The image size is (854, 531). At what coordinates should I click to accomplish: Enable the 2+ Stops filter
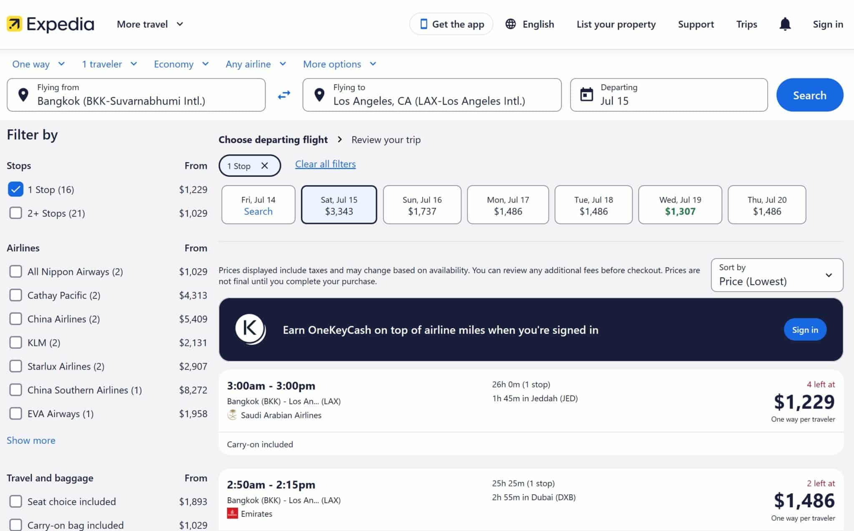15,213
